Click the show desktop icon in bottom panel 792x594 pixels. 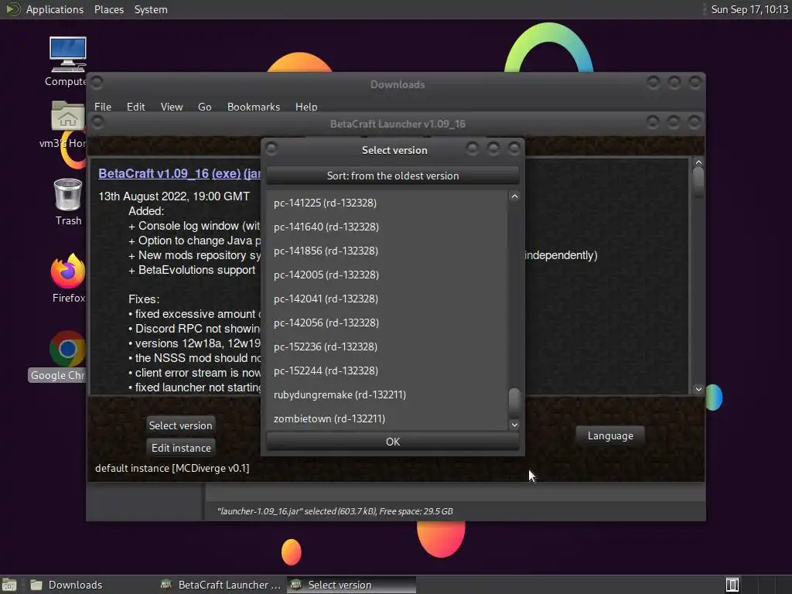[9, 585]
